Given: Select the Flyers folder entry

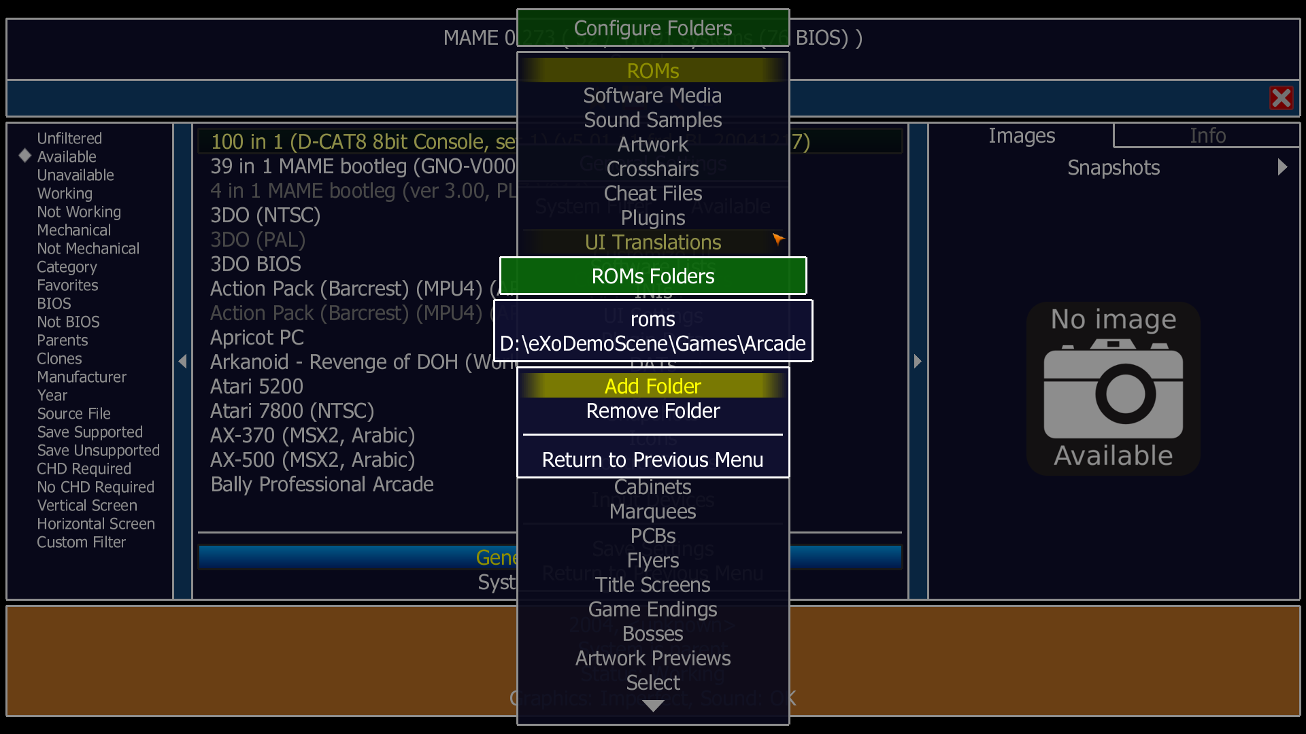Looking at the screenshot, I should tap(653, 560).
